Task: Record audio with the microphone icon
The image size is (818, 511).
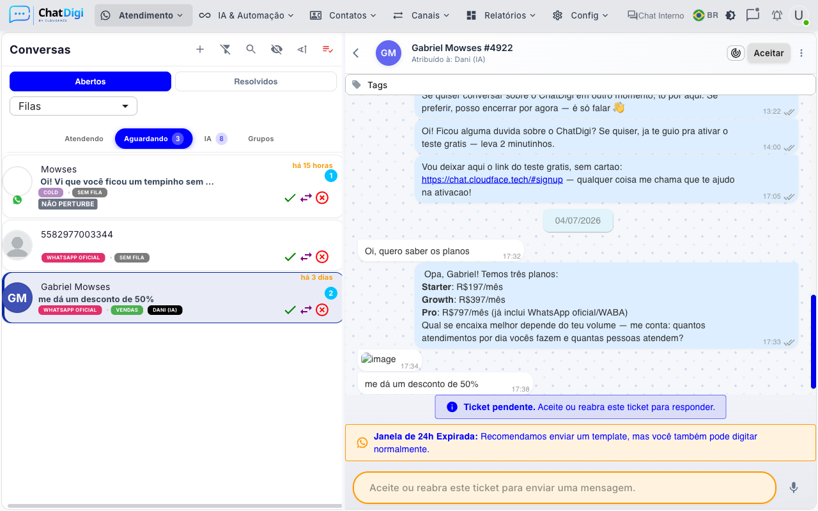Action: pyautogui.click(x=794, y=487)
